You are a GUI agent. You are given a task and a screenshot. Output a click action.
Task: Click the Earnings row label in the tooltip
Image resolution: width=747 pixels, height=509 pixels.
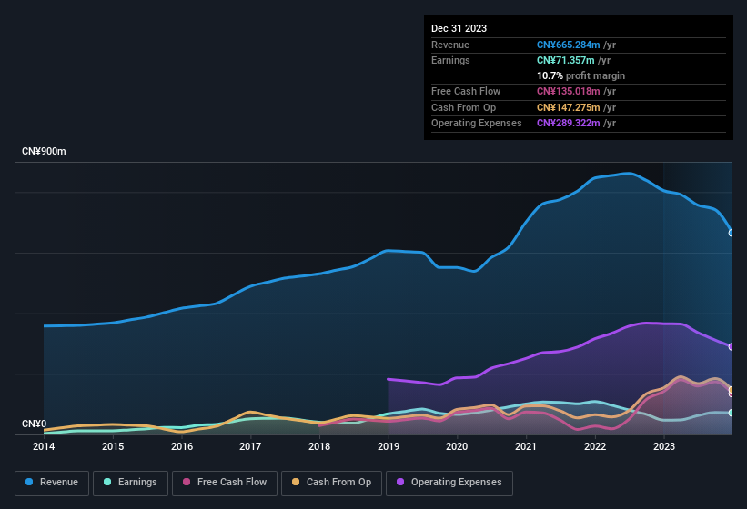click(450, 60)
